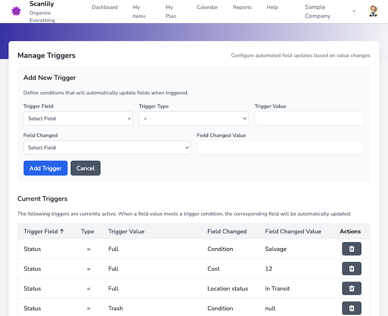Delete the trigger that sets Cost to 12
Viewport: 388px width, 316px height.
coord(351,269)
